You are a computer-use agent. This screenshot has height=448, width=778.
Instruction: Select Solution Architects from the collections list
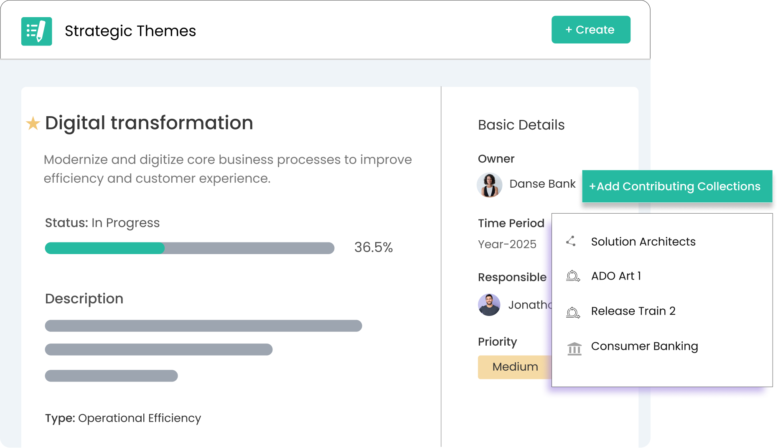pos(643,241)
